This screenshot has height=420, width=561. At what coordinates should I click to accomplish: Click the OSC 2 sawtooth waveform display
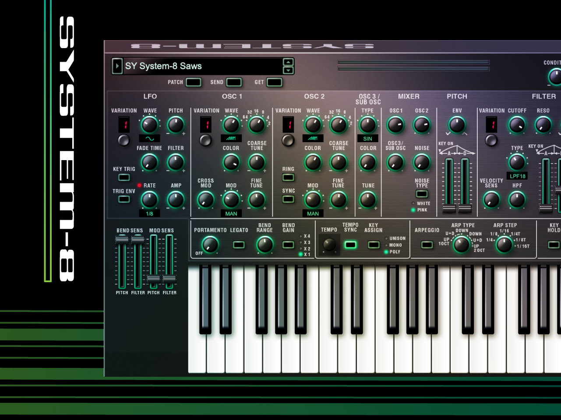click(x=313, y=138)
